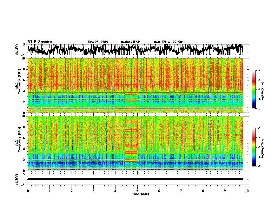Click time axis tick label "2"
The image size is (278, 214).
pos(72,191)
